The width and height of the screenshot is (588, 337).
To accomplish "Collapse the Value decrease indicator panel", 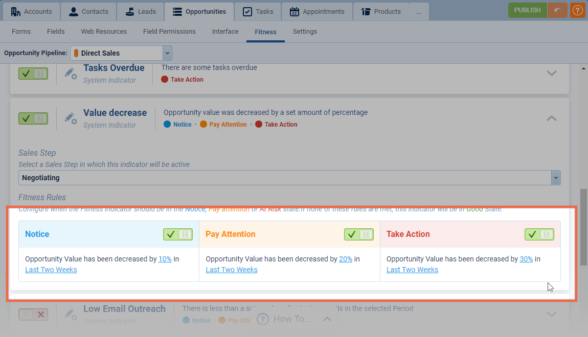I will click(x=551, y=118).
